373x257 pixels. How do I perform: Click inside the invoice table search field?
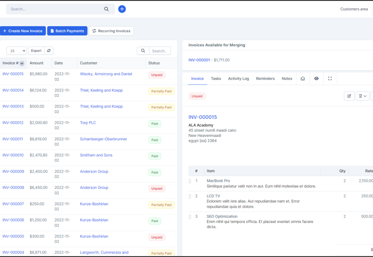coord(159,50)
